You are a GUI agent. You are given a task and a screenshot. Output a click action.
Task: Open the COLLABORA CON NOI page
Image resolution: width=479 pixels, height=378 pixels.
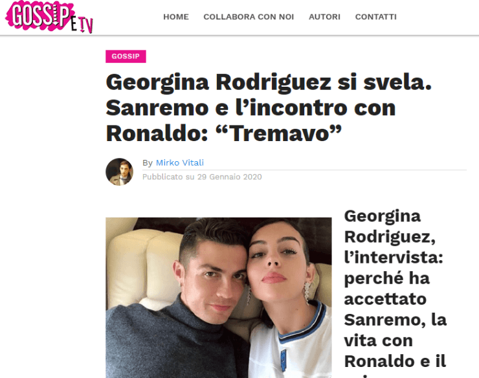coord(249,17)
